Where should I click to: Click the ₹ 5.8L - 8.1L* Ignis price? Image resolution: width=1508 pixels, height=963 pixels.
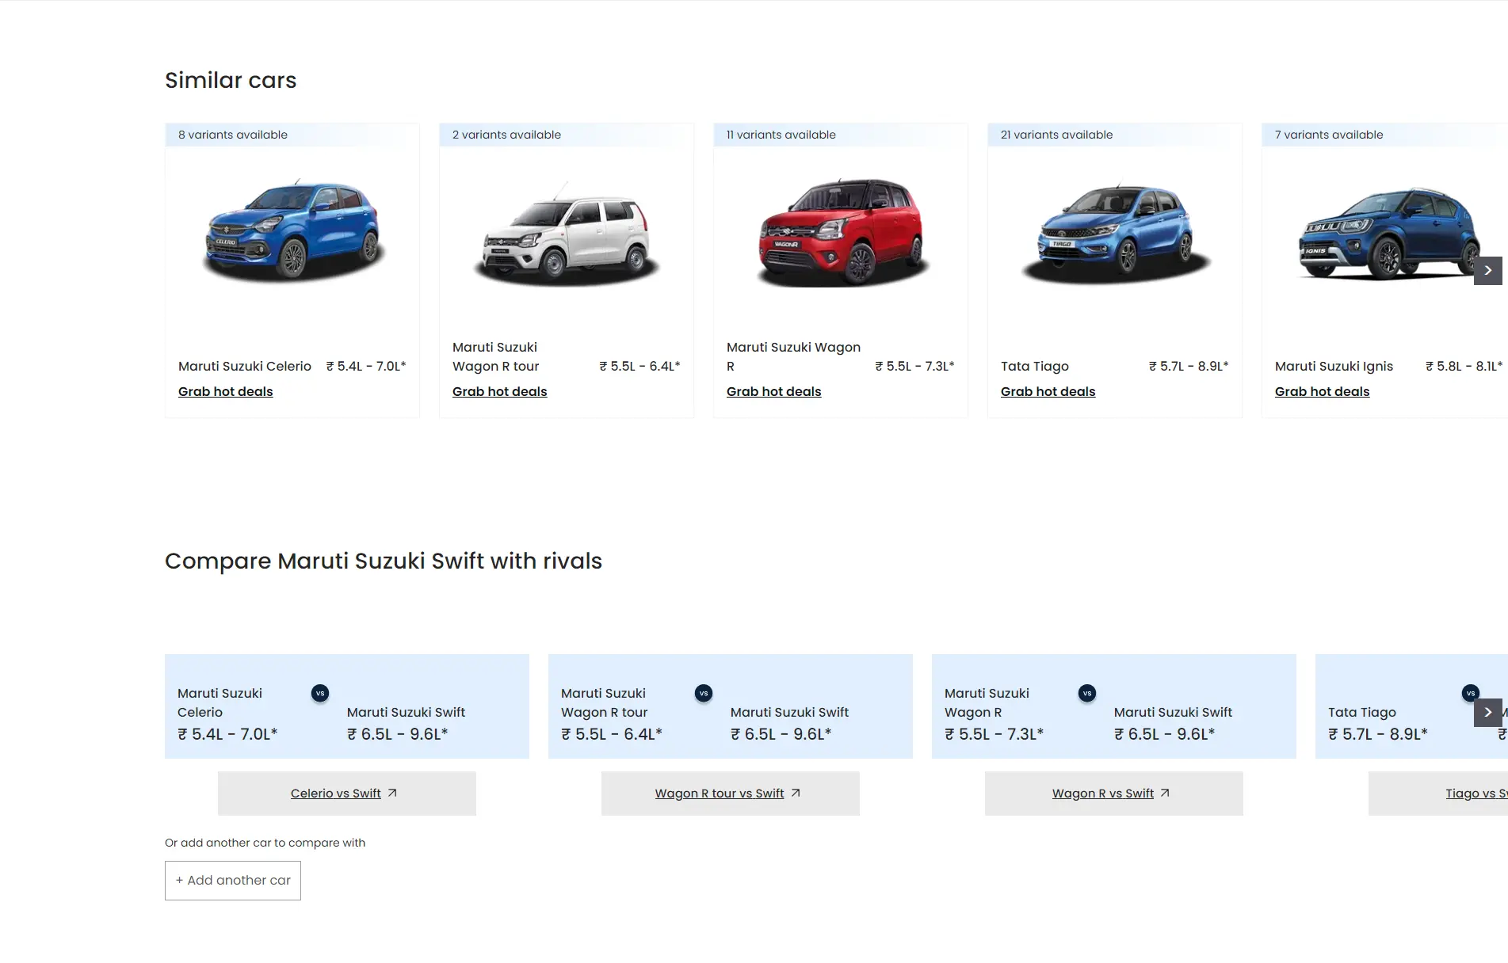[x=1464, y=366]
